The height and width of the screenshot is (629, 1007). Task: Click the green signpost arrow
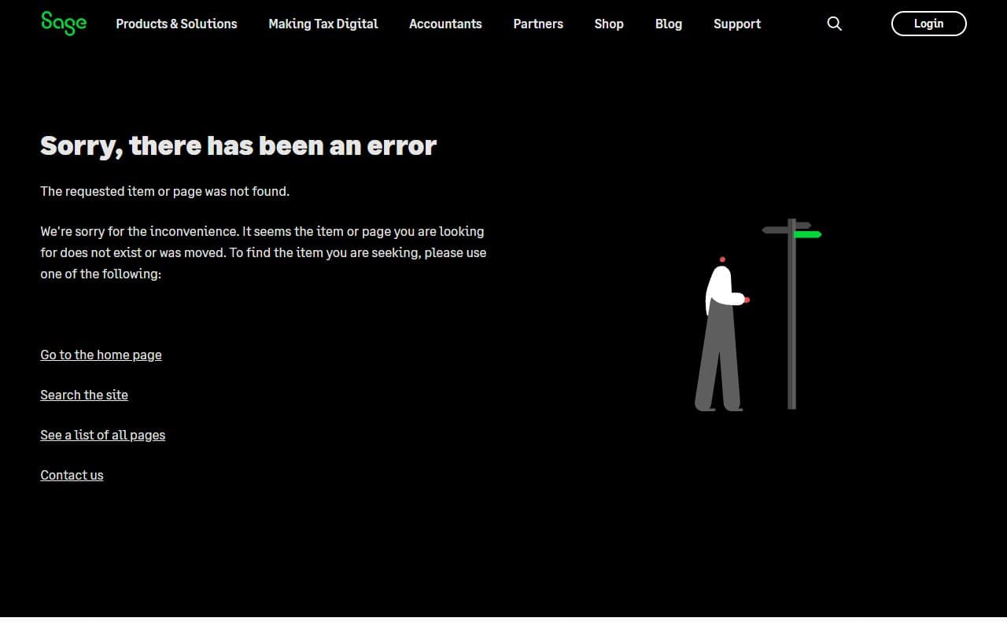tap(802, 233)
